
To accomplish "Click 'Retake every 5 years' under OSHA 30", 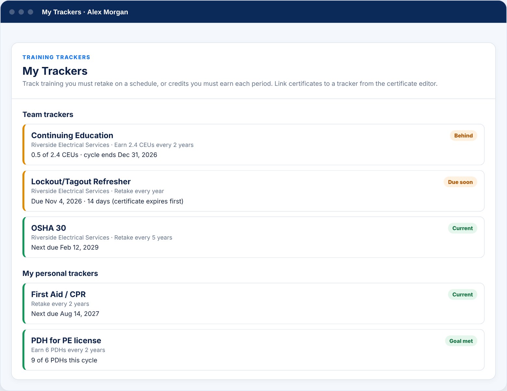I will pyautogui.click(x=143, y=238).
